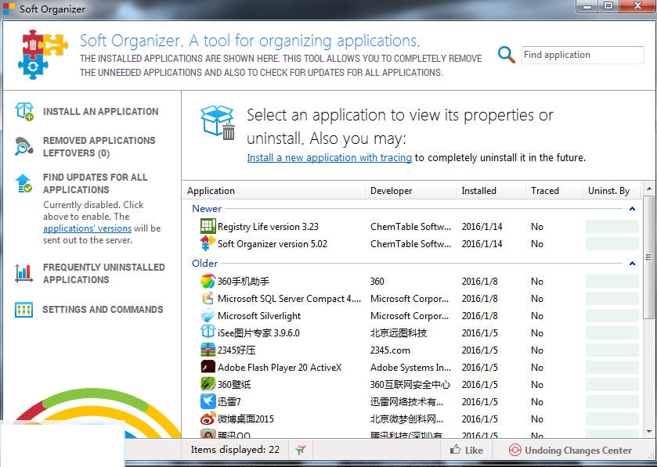This screenshot has height=467, width=657.
Task: Collapse the Older group
Action: [632, 263]
